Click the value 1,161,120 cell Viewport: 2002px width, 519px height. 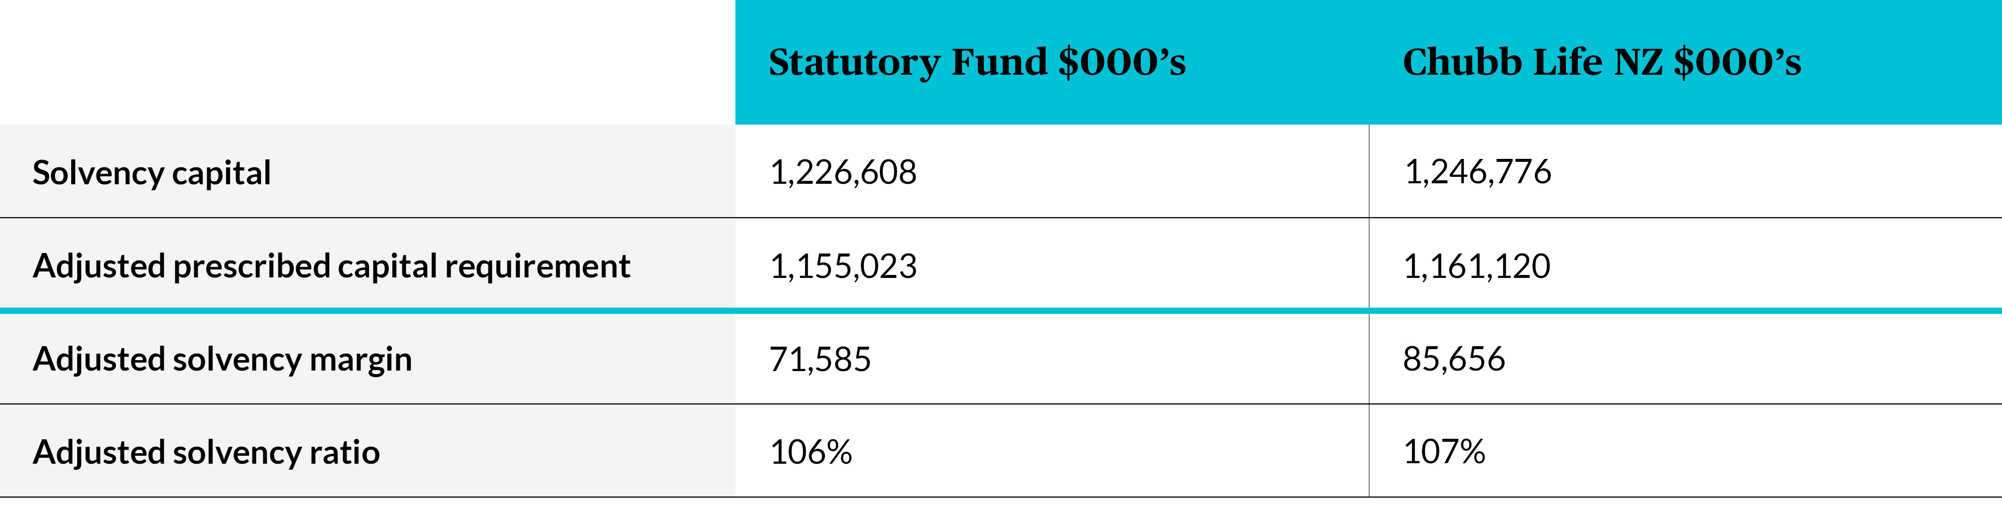coord(1477,265)
